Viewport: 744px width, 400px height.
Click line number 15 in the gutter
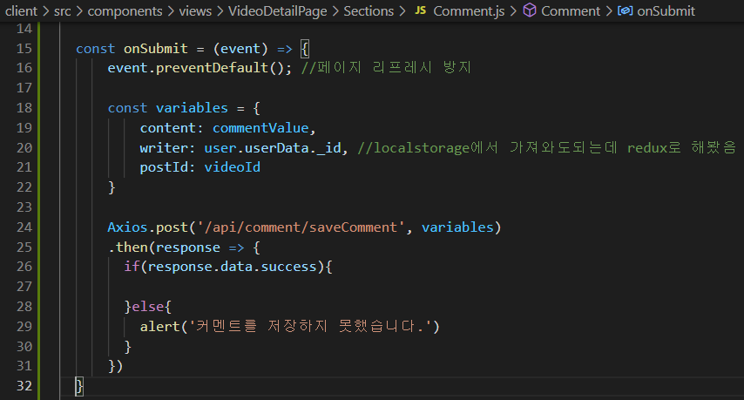pos(24,49)
